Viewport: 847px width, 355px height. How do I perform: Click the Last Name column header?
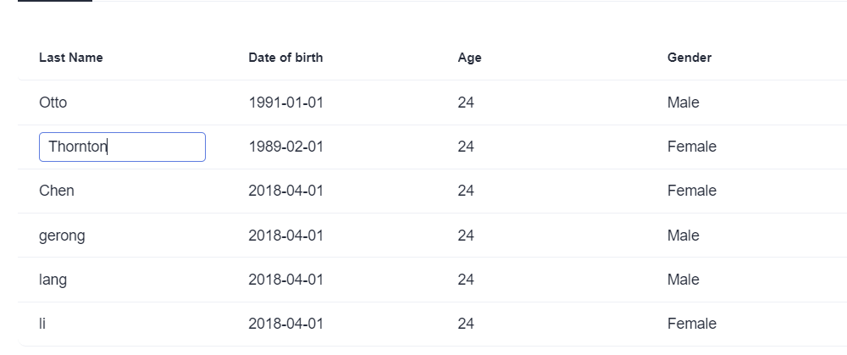click(71, 58)
